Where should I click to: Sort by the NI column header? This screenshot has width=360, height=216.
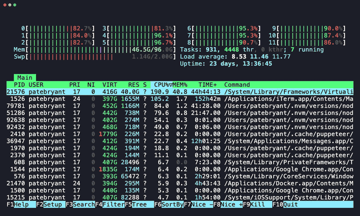pos(91,85)
